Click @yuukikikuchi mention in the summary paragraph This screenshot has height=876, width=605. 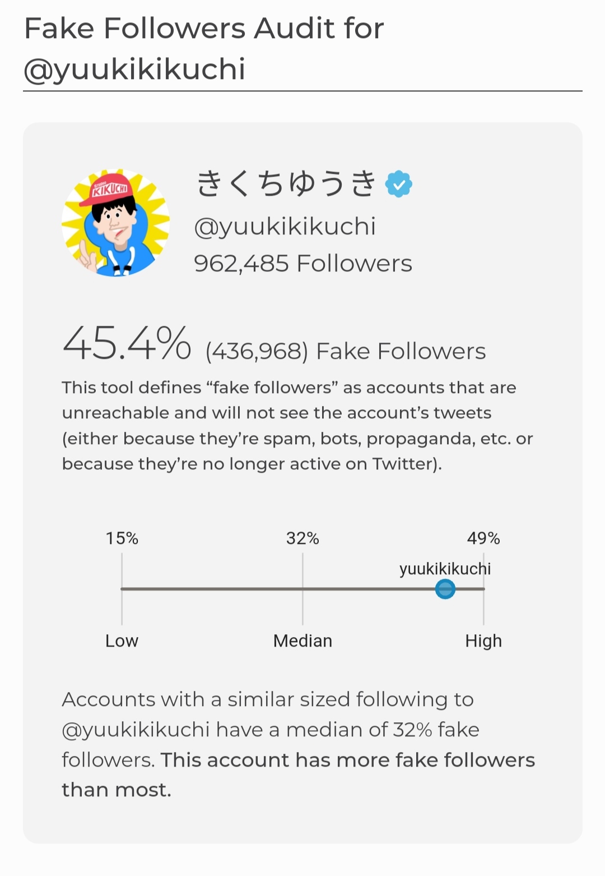coord(136,730)
